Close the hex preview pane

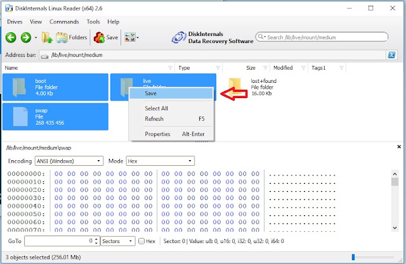(x=399, y=147)
